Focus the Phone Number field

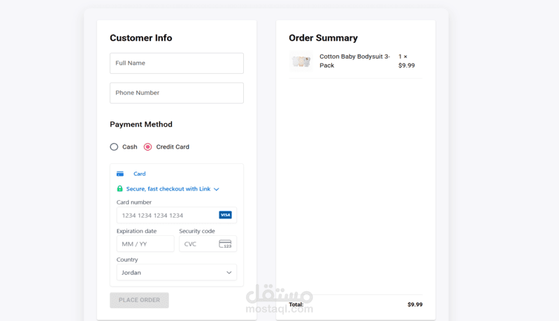point(177,93)
